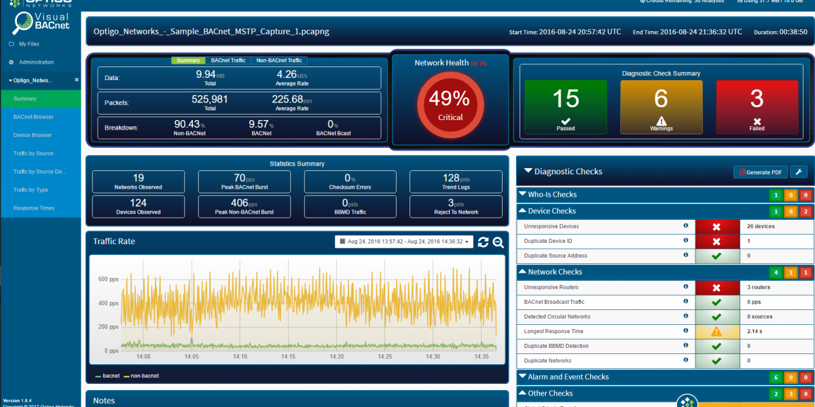
Task: Click the passed checkmark for BACnet Broadcast Traffic
Action: [716, 303]
